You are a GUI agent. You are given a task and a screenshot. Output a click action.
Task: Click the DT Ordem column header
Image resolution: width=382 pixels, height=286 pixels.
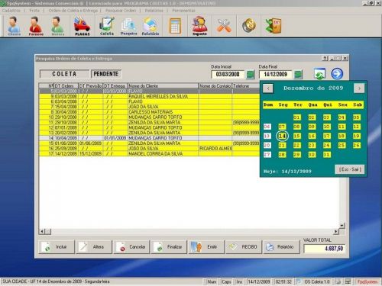point(66,86)
